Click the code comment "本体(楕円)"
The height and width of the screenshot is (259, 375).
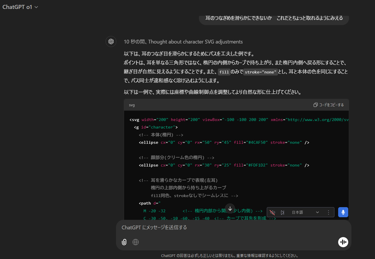(161, 135)
